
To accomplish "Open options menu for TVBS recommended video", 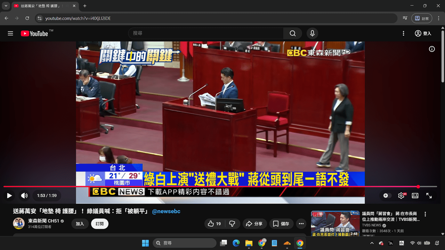I will 425,214.
